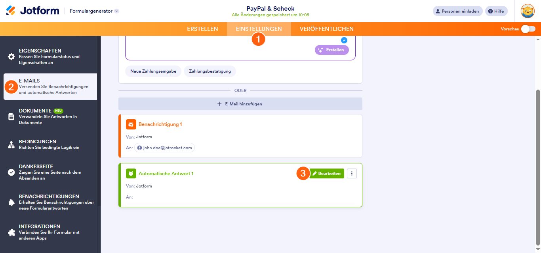Click the page vertical scrollbar
541x253 pixels.
coord(537,166)
